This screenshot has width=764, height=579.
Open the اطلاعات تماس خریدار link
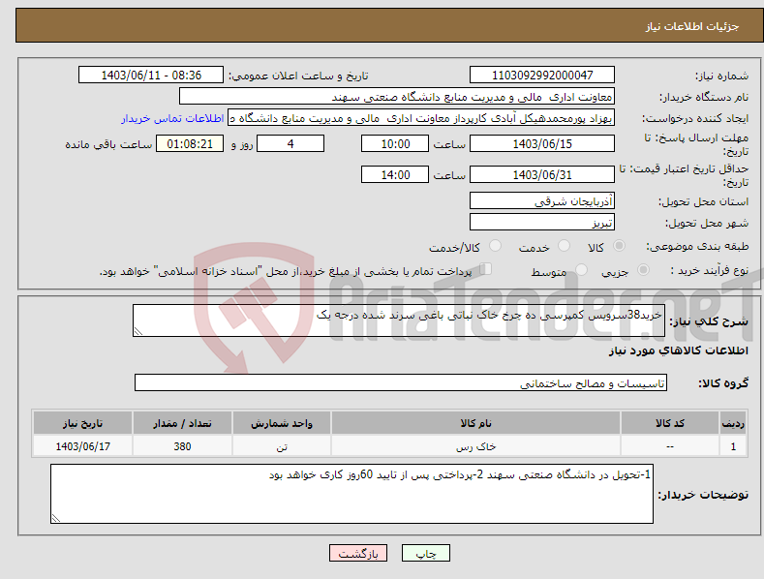[172, 118]
